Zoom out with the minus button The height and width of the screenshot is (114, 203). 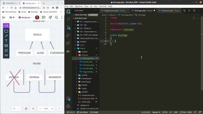pos(40,109)
